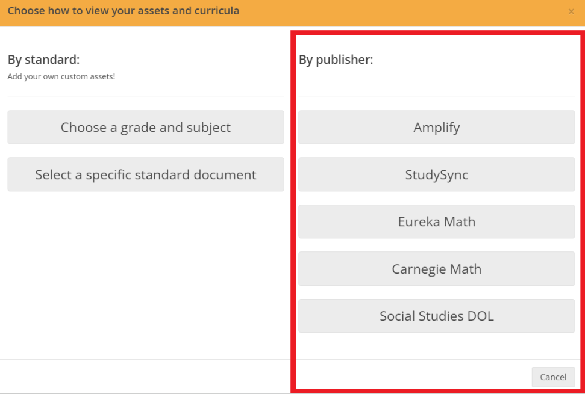
Task: Click the "By standard:" heading
Action: click(43, 60)
